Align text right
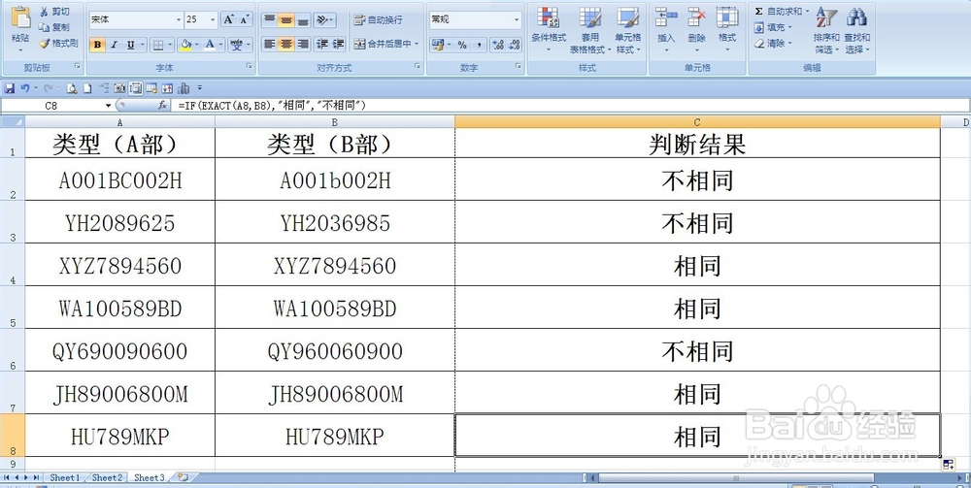The width and height of the screenshot is (971, 488). 303,44
